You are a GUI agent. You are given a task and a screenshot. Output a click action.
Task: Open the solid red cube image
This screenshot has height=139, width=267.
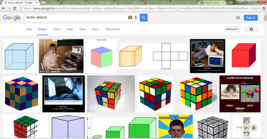point(244,56)
